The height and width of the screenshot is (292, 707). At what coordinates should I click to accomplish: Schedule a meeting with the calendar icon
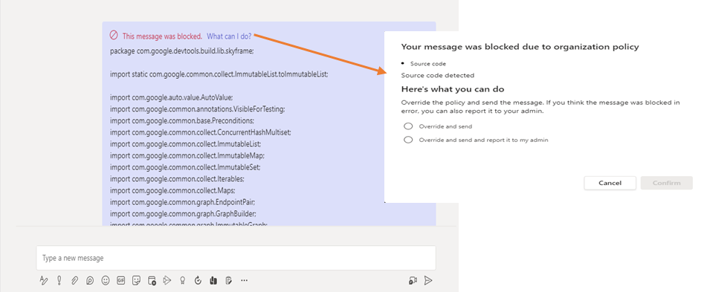(x=152, y=281)
